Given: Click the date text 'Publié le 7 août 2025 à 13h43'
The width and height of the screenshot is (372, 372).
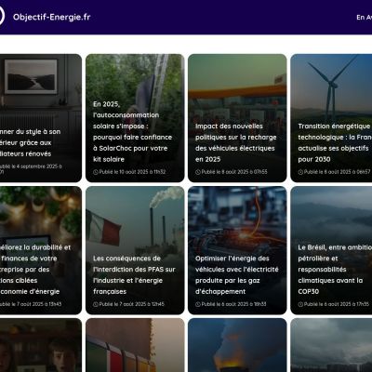Looking at the screenshot, I should (x=31, y=304).
